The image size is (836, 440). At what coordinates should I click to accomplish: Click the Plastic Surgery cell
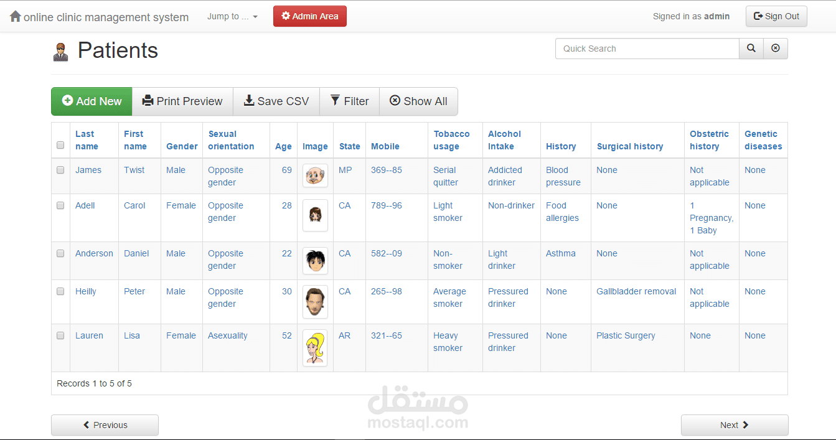(x=626, y=335)
